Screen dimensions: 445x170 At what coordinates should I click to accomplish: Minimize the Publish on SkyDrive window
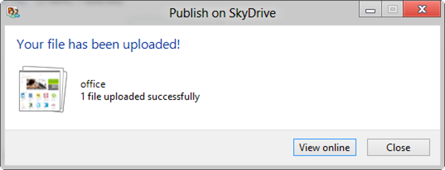click(x=370, y=10)
